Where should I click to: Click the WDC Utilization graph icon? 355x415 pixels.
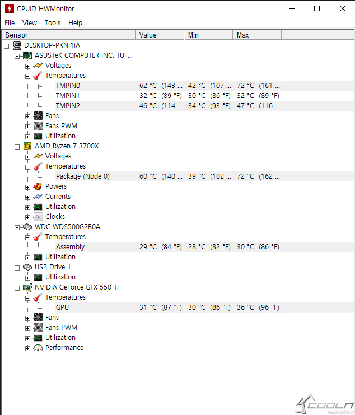pyautogui.click(x=38, y=257)
